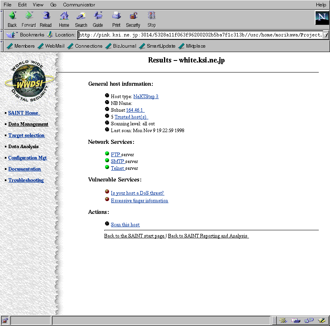Open the SMTP server link
This screenshot has height=326, width=330.
(x=117, y=161)
